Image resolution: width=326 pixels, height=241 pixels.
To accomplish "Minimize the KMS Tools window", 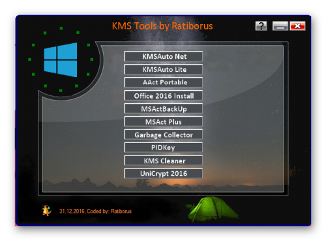I will click(x=280, y=26).
